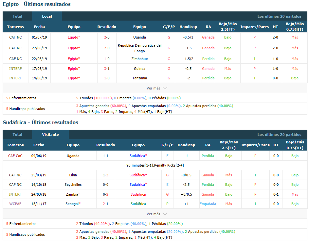This screenshot has height=242, width=309.
Task: Click Bajo/Más 2.5(FT) header in Egipto table
Action: 227,26
